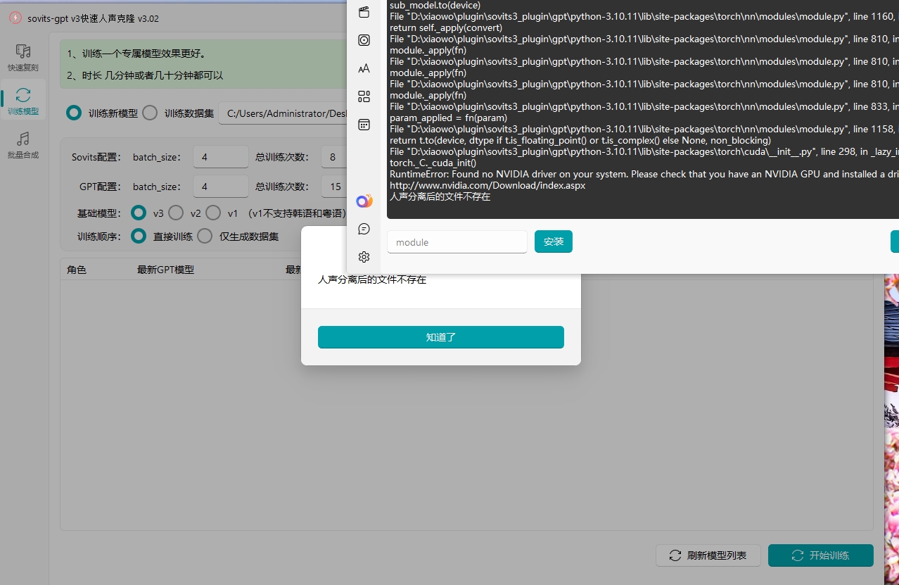Click the 知道了 dialog button
899x585 pixels.
pos(440,337)
